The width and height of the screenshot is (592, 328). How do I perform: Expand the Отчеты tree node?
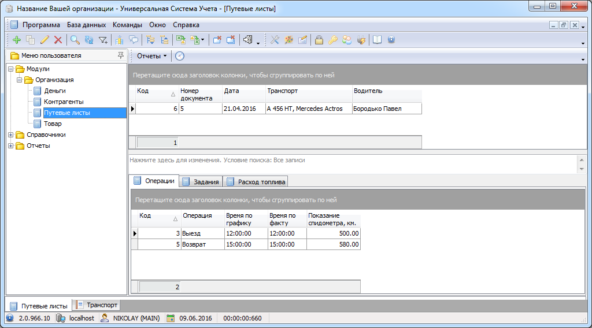11,146
